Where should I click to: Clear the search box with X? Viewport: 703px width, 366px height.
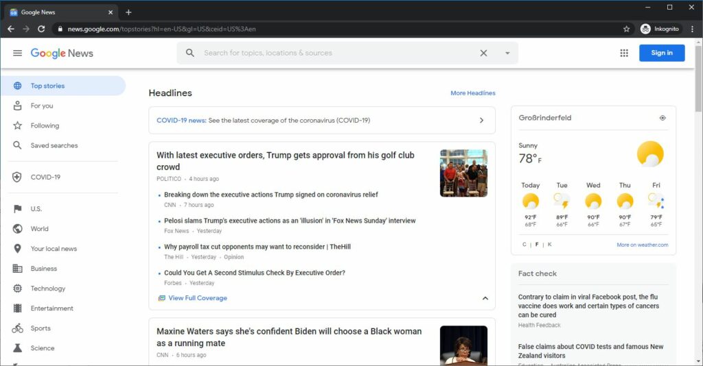click(483, 53)
